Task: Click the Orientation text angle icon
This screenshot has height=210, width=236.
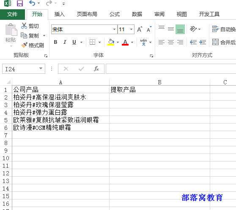Action: [194, 29]
